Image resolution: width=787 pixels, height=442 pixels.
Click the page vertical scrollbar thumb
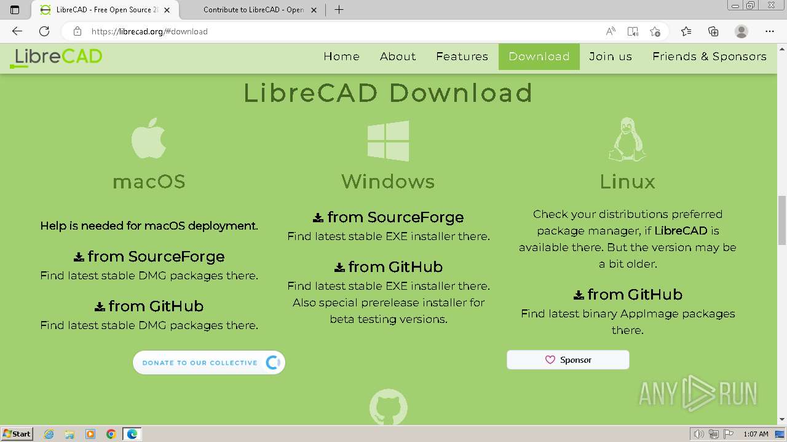point(781,220)
